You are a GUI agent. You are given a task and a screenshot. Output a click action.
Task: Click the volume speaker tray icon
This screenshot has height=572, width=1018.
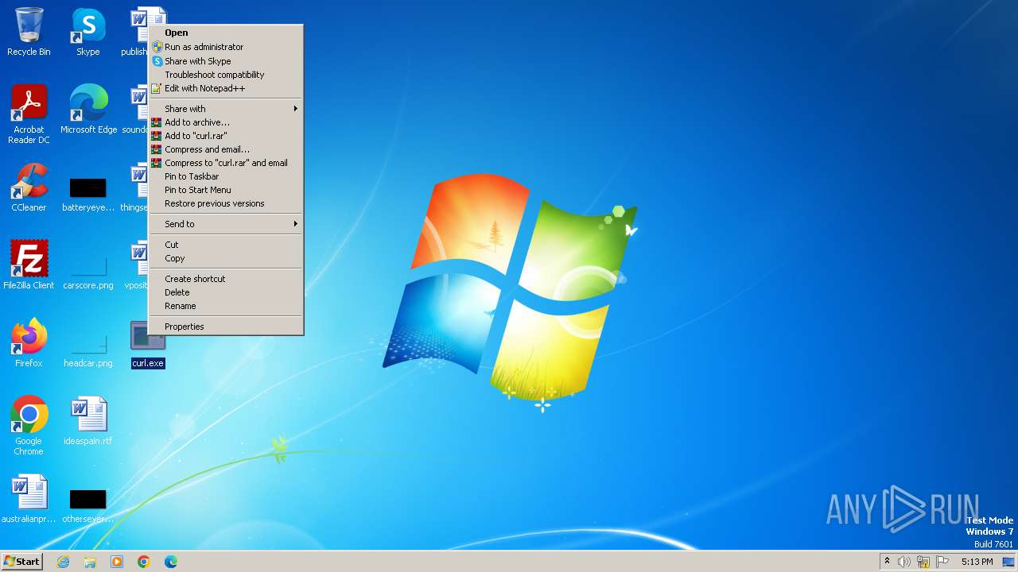(x=904, y=562)
